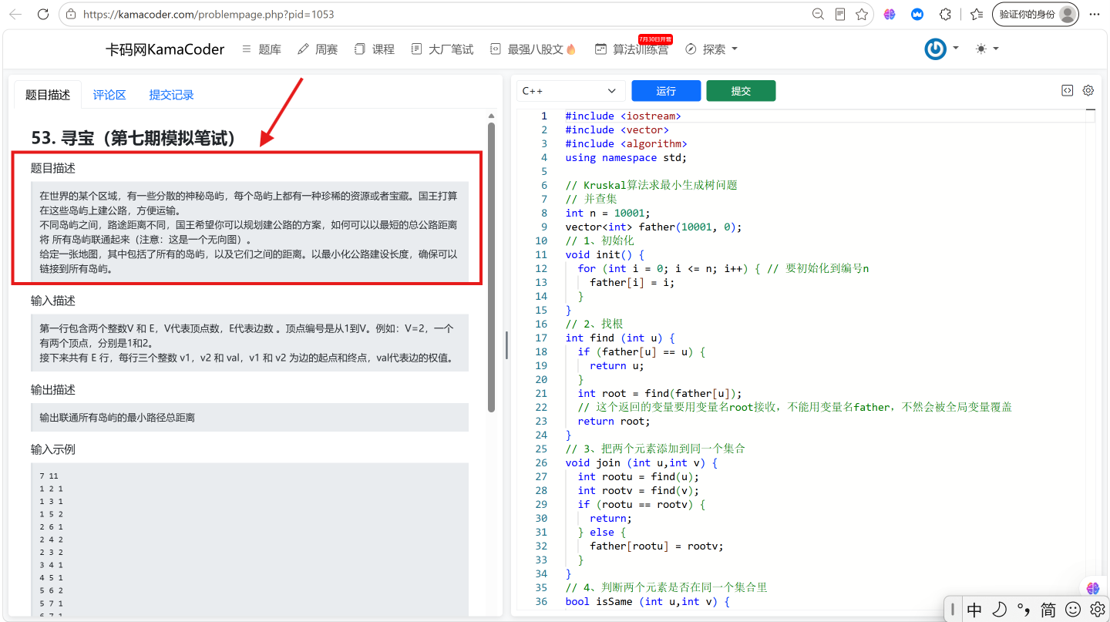1110x622 pixels.
Task: Open 周赛 in the navigation bar
Action: pyautogui.click(x=318, y=49)
